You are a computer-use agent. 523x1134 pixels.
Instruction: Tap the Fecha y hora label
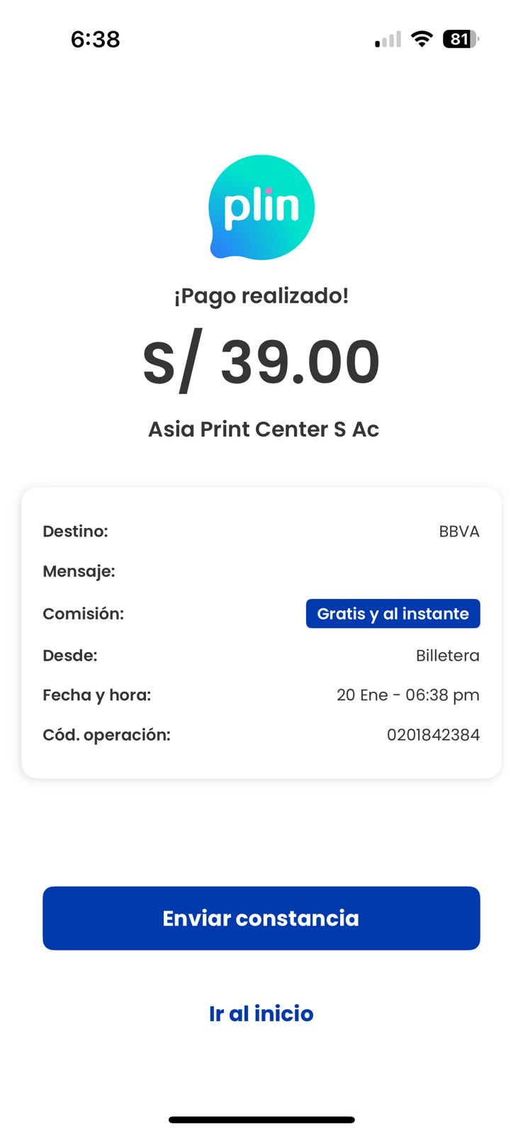[x=96, y=695]
